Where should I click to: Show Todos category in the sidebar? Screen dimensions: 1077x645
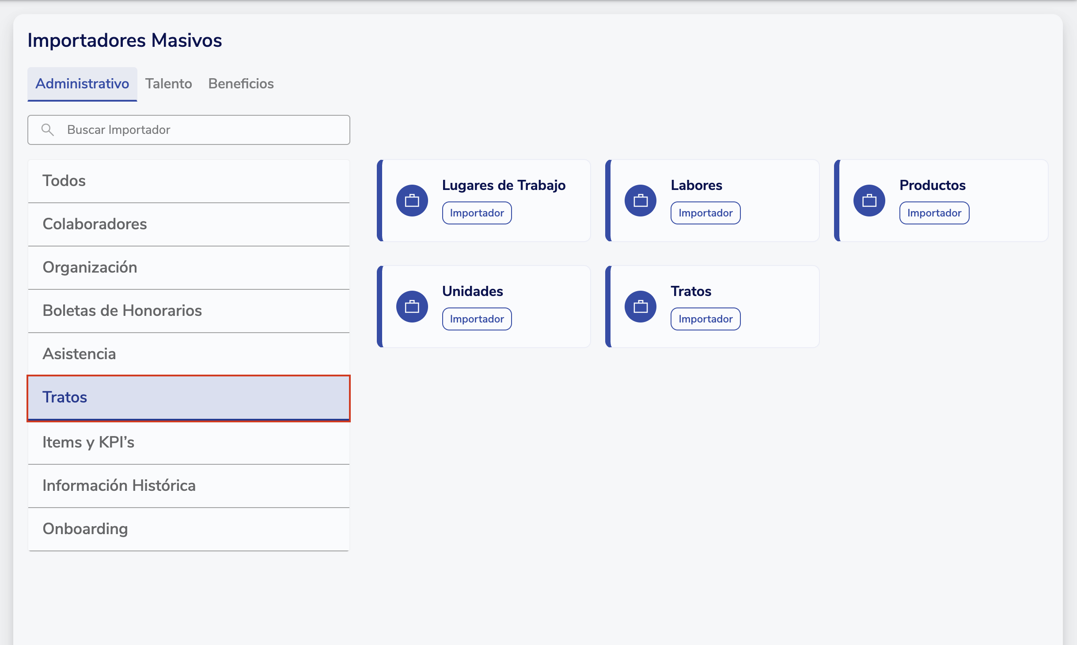189,181
